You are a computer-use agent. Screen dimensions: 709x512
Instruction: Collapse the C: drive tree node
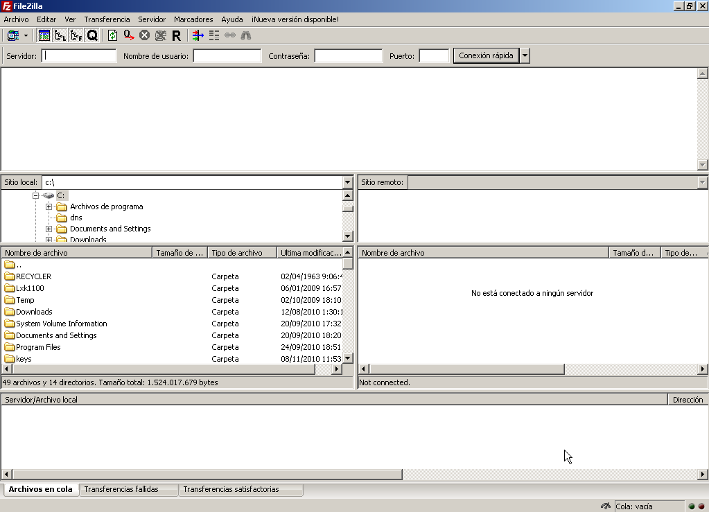(36, 195)
